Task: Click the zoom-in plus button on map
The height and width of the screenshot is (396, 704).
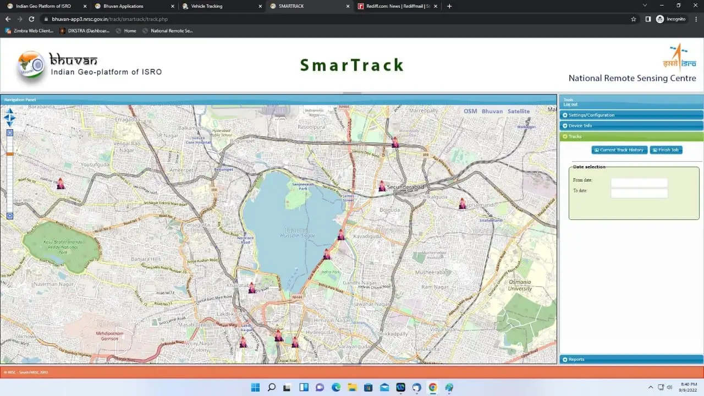Action: coord(10,133)
